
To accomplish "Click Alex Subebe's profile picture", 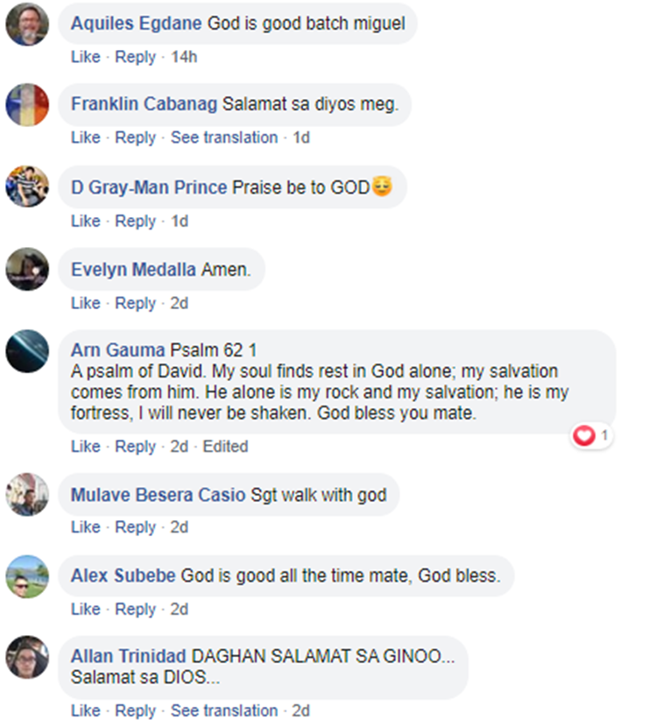I will point(27,576).
